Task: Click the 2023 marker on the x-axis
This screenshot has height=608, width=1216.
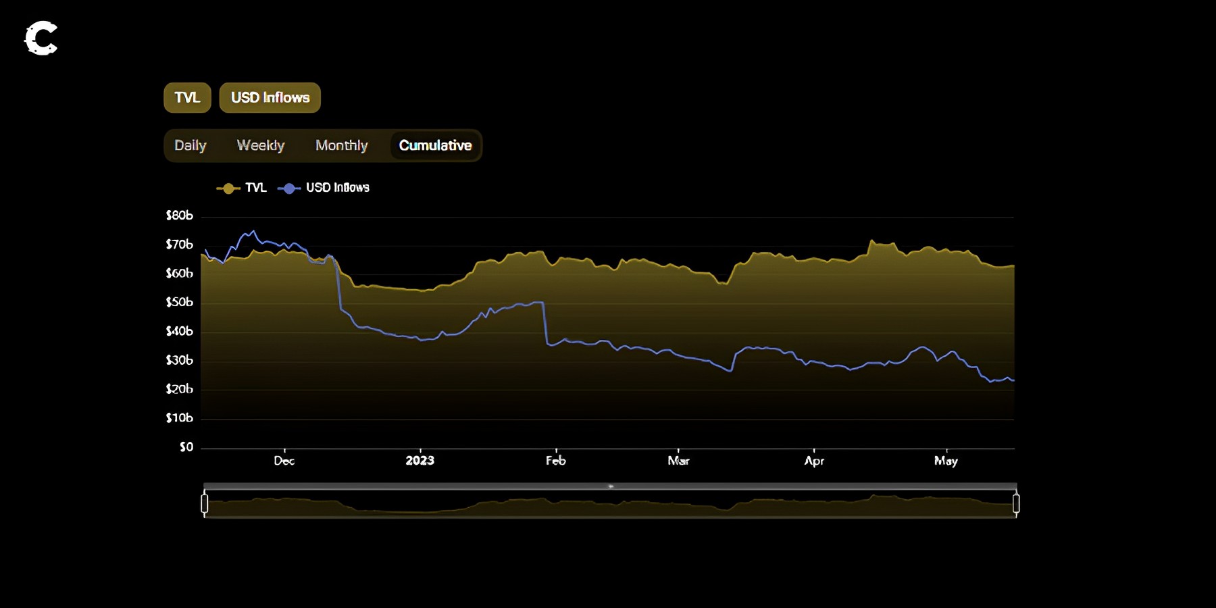Action: pos(420,461)
